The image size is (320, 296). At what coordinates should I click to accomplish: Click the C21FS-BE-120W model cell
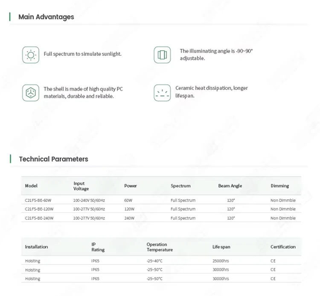tap(39, 209)
